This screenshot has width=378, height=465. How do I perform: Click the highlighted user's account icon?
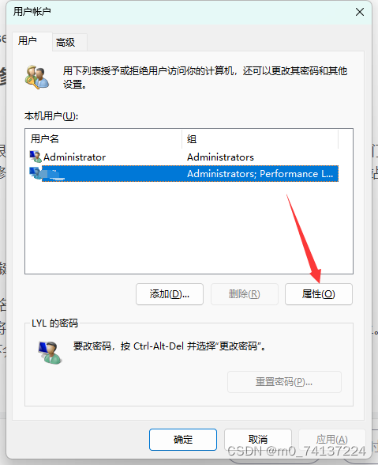[36, 173]
